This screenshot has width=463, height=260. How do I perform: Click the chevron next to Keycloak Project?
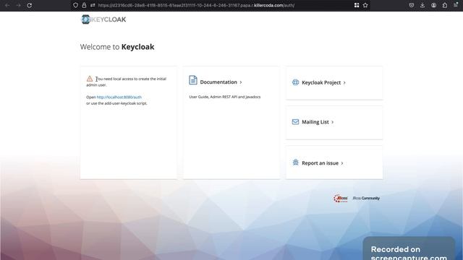point(344,83)
